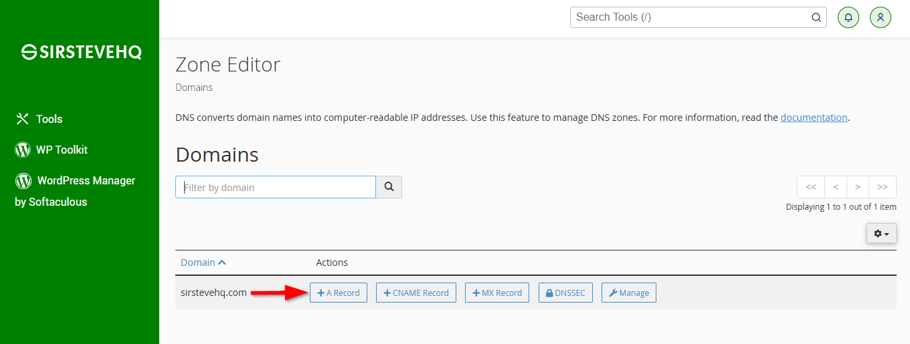Image resolution: width=910 pixels, height=344 pixels.
Task: Go to the previous results page
Action: coord(836,187)
